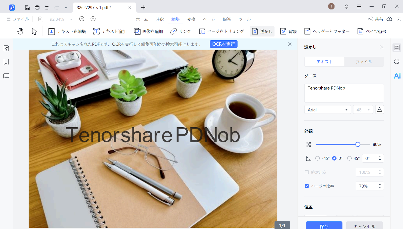The image size is (403, 229).
Task: Open the font size 48 dropdown
Action: [x=363, y=110]
